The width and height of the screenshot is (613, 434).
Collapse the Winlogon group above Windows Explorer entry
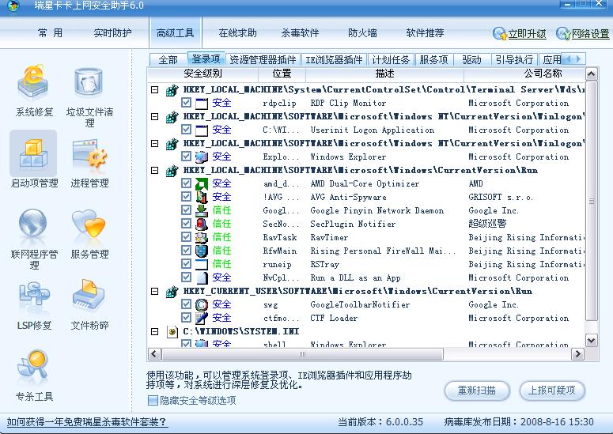pos(155,143)
